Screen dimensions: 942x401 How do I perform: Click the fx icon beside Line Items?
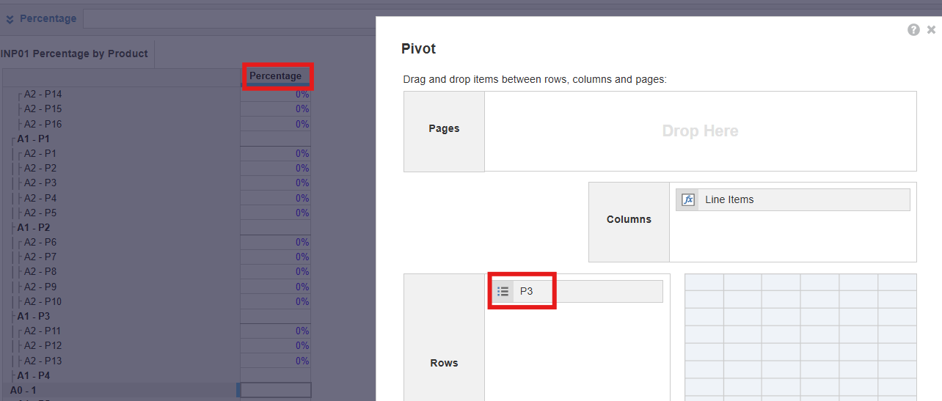coord(687,199)
